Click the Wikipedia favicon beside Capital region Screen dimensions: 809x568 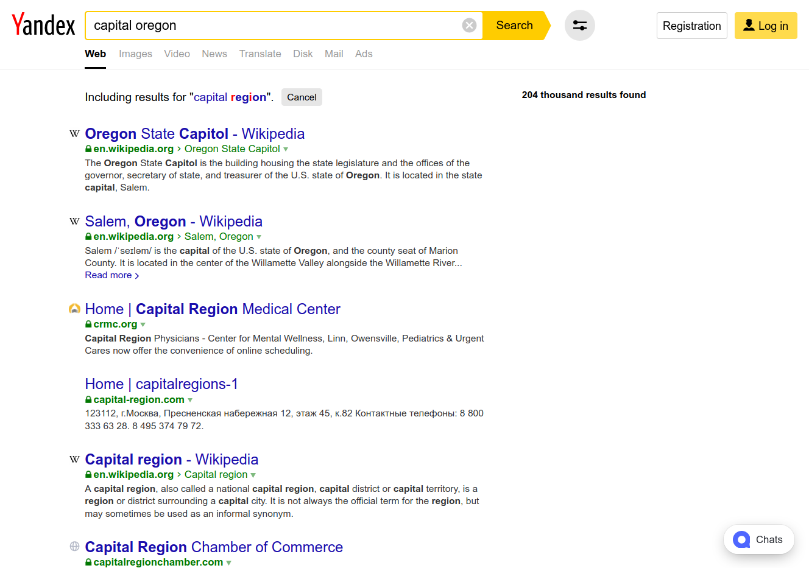(x=74, y=460)
